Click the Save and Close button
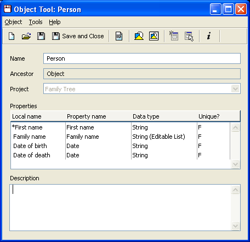Image resolution: width=250 pixels, height=242 pixels. click(x=78, y=36)
